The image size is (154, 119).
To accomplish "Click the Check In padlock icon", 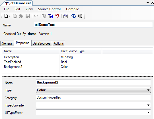I will [x=51, y=16].
